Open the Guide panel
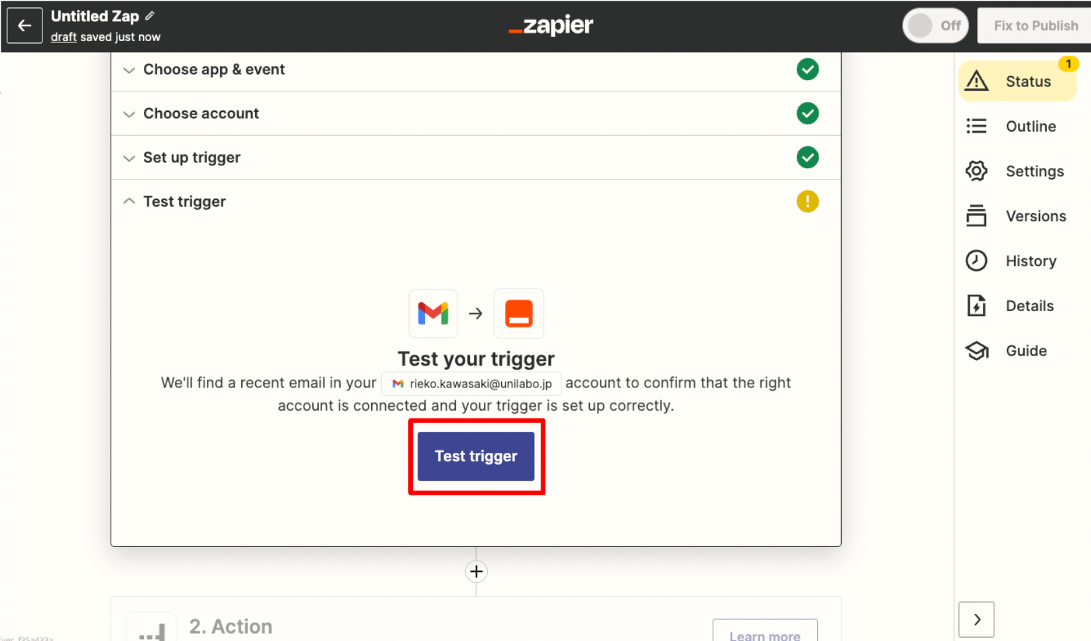 pyautogui.click(x=1017, y=351)
